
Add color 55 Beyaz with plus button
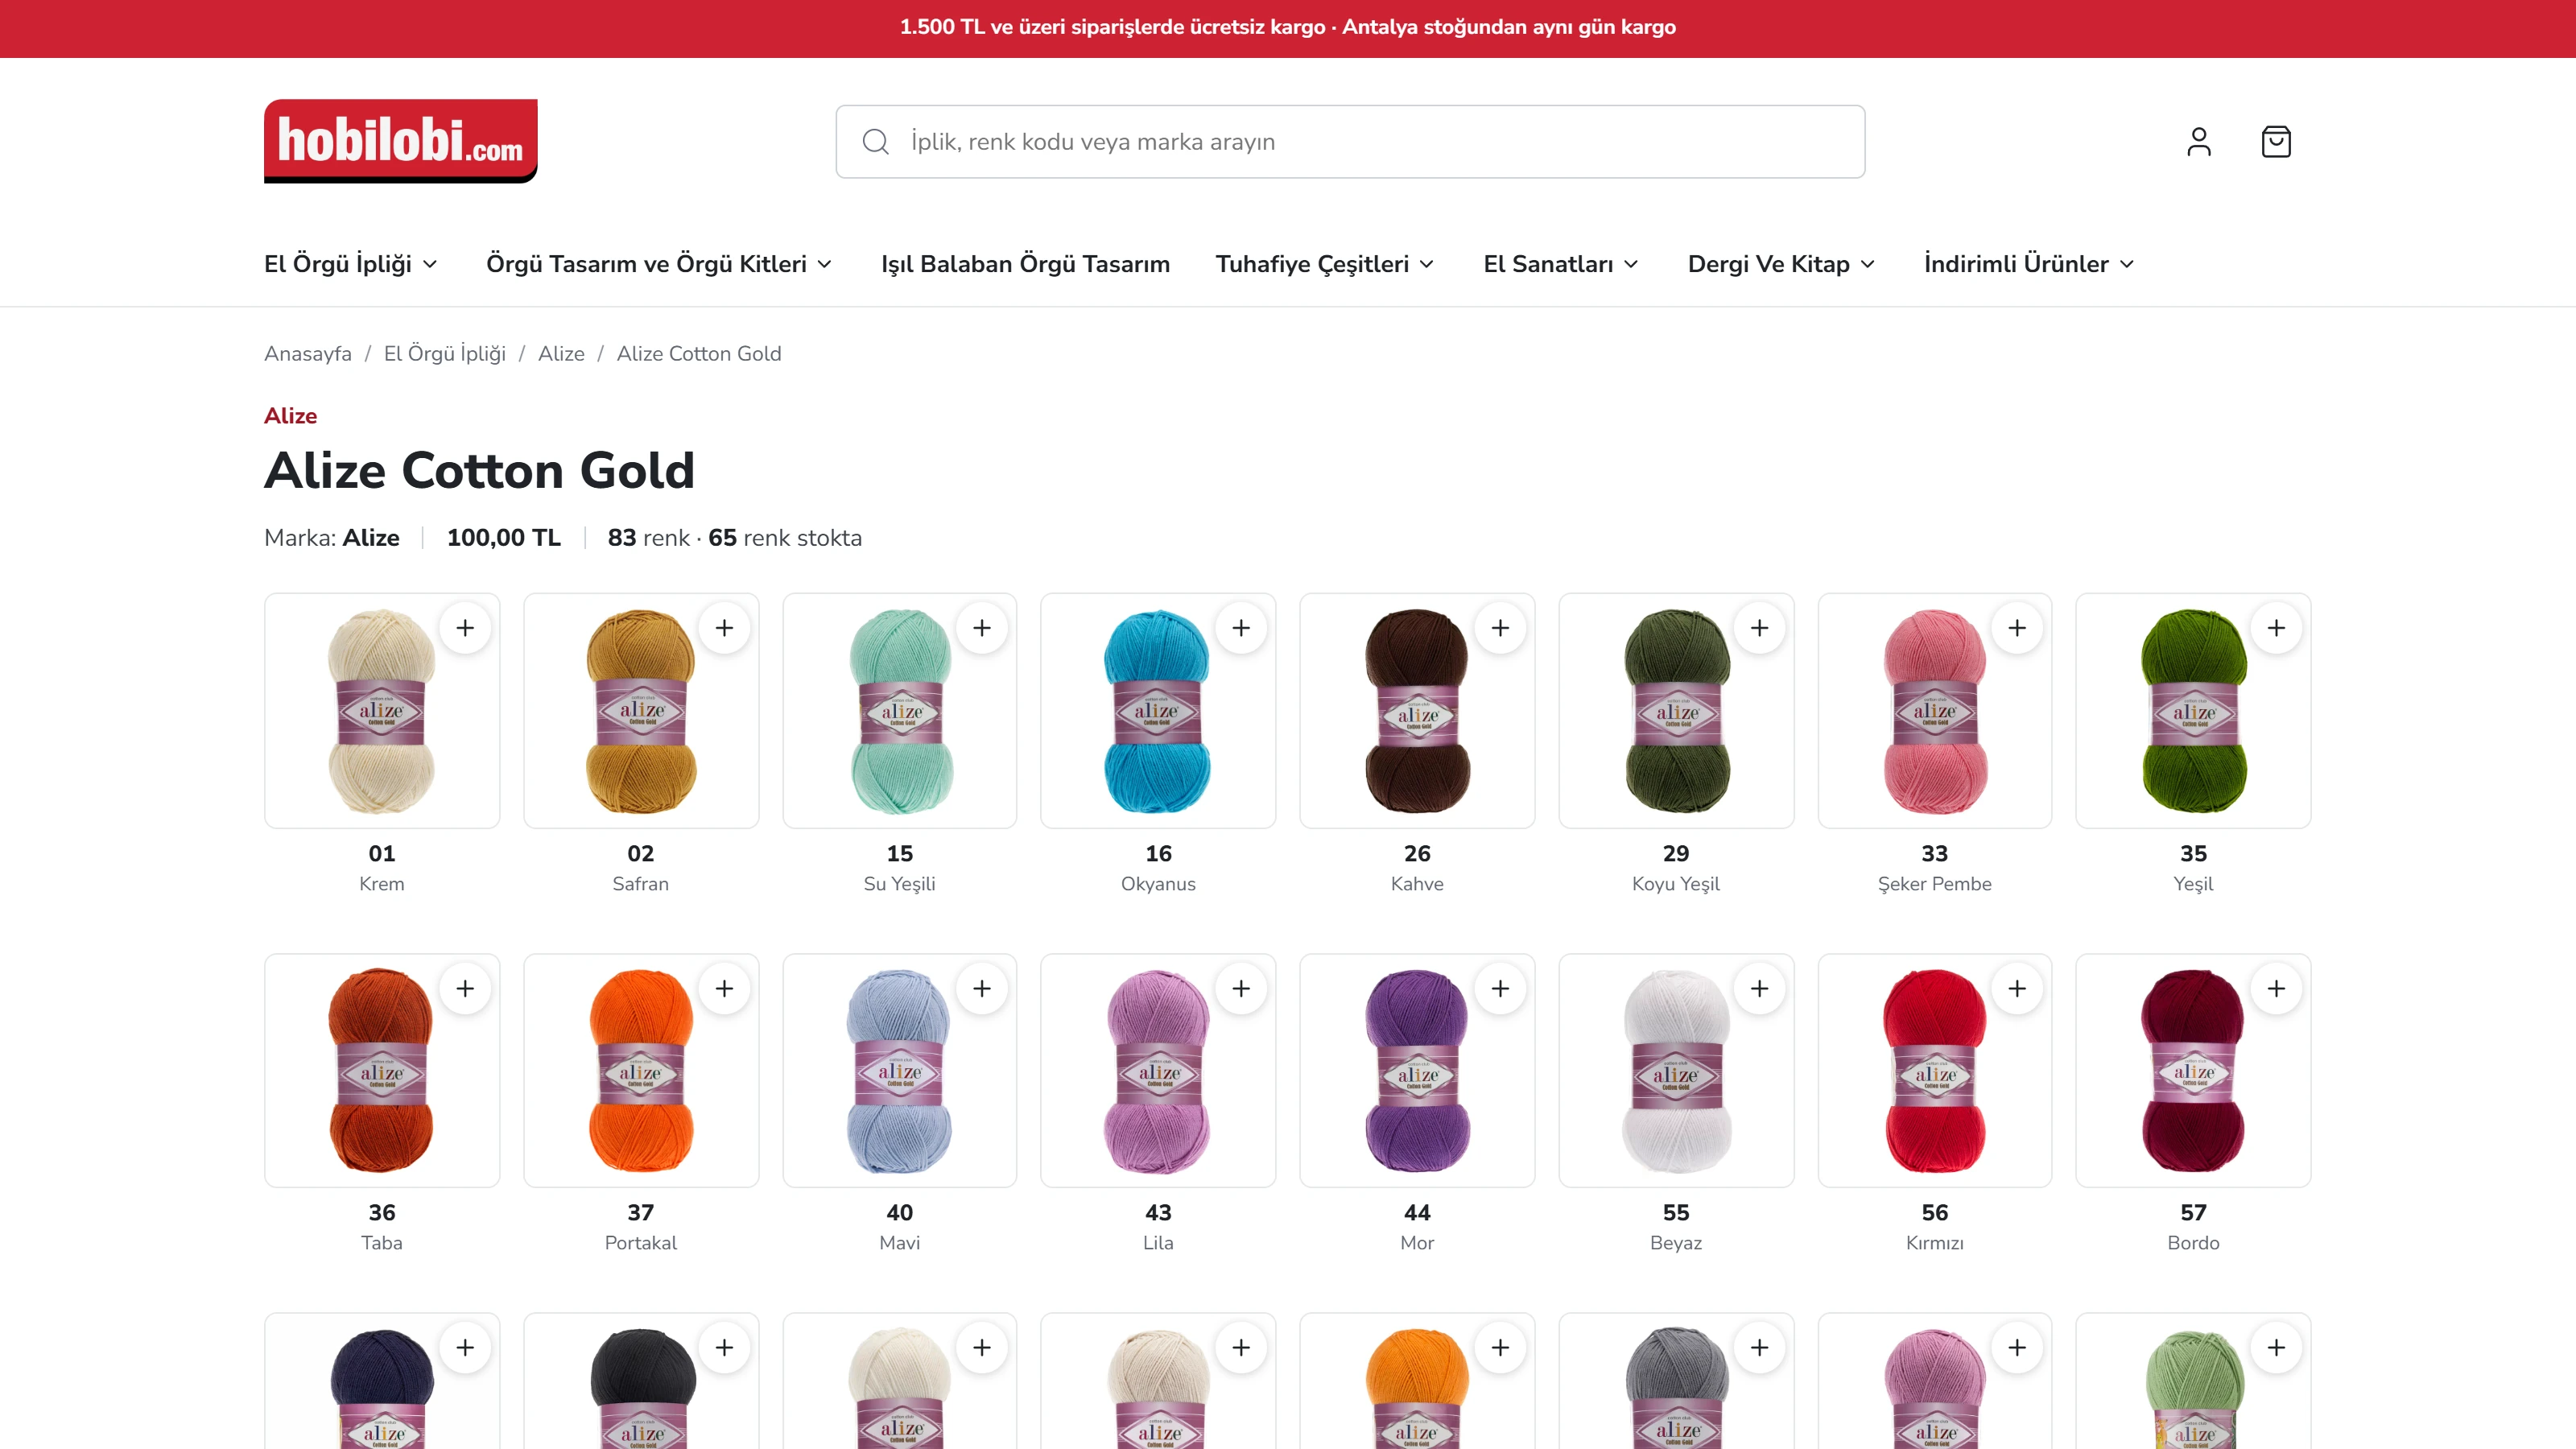(x=1759, y=988)
